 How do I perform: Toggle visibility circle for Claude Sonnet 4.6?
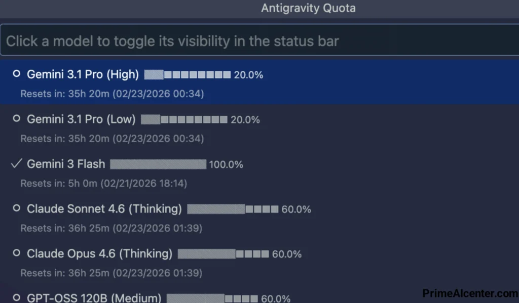16,208
